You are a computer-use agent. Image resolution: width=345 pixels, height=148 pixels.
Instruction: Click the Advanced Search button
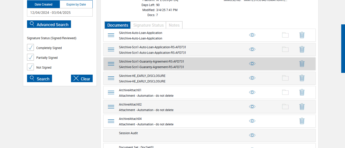coord(49,24)
